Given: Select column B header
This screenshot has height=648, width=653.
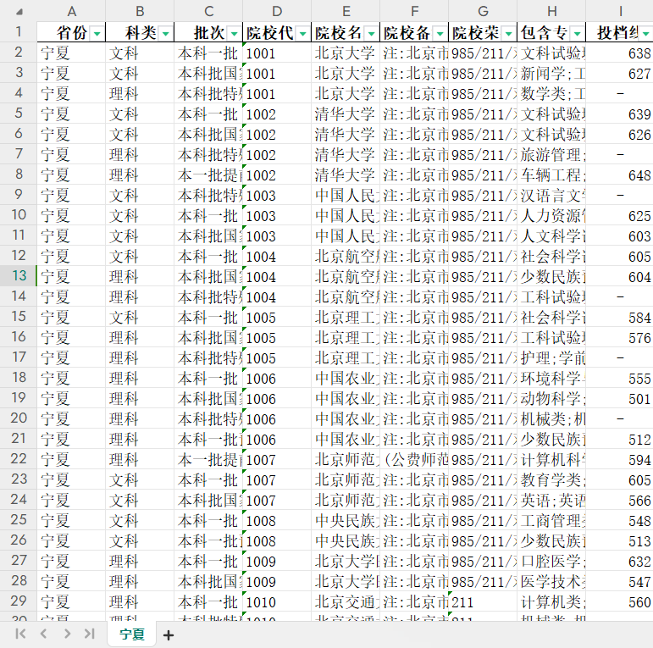Looking at the screenshot, I should click(x=140, y=11).
